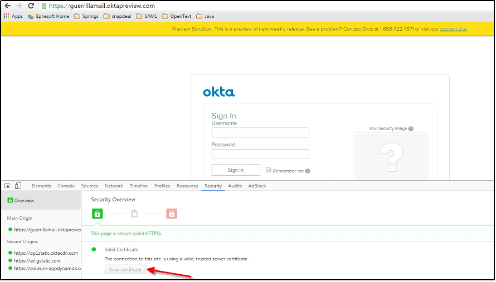This screenshot has height=282, width=496.
Task: Click the okta logo
Action: point(218,92)
